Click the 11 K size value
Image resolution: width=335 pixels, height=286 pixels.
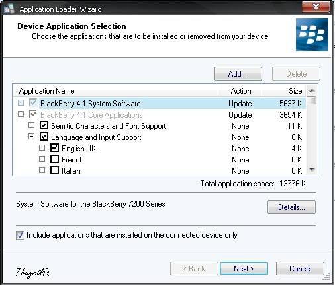click(295, 126)
